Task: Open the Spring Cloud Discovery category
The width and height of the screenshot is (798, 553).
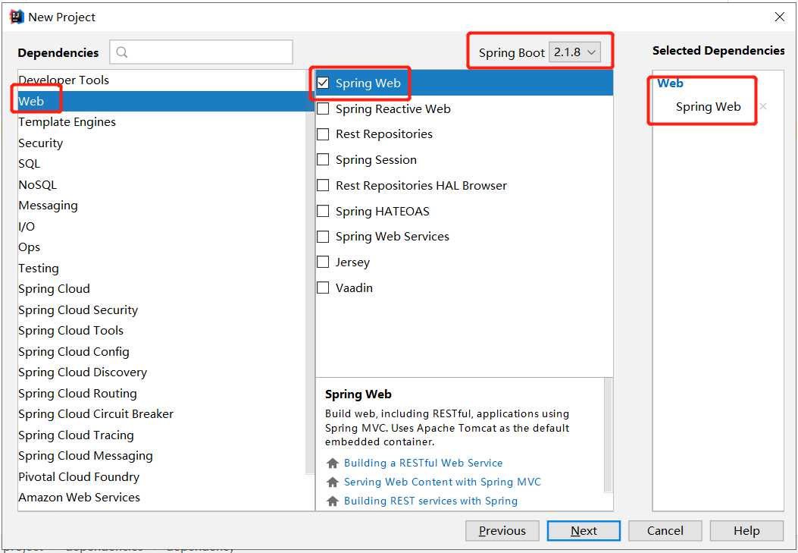Action: tap(162, 372)
